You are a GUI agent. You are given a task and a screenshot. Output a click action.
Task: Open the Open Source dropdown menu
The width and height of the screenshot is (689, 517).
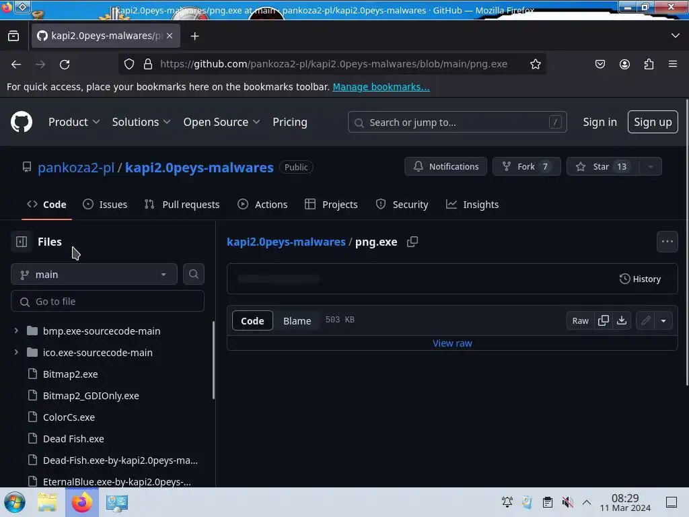click(x=221, y=122)
